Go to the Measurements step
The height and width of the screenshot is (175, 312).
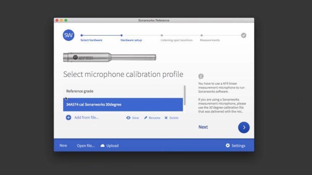210,40
